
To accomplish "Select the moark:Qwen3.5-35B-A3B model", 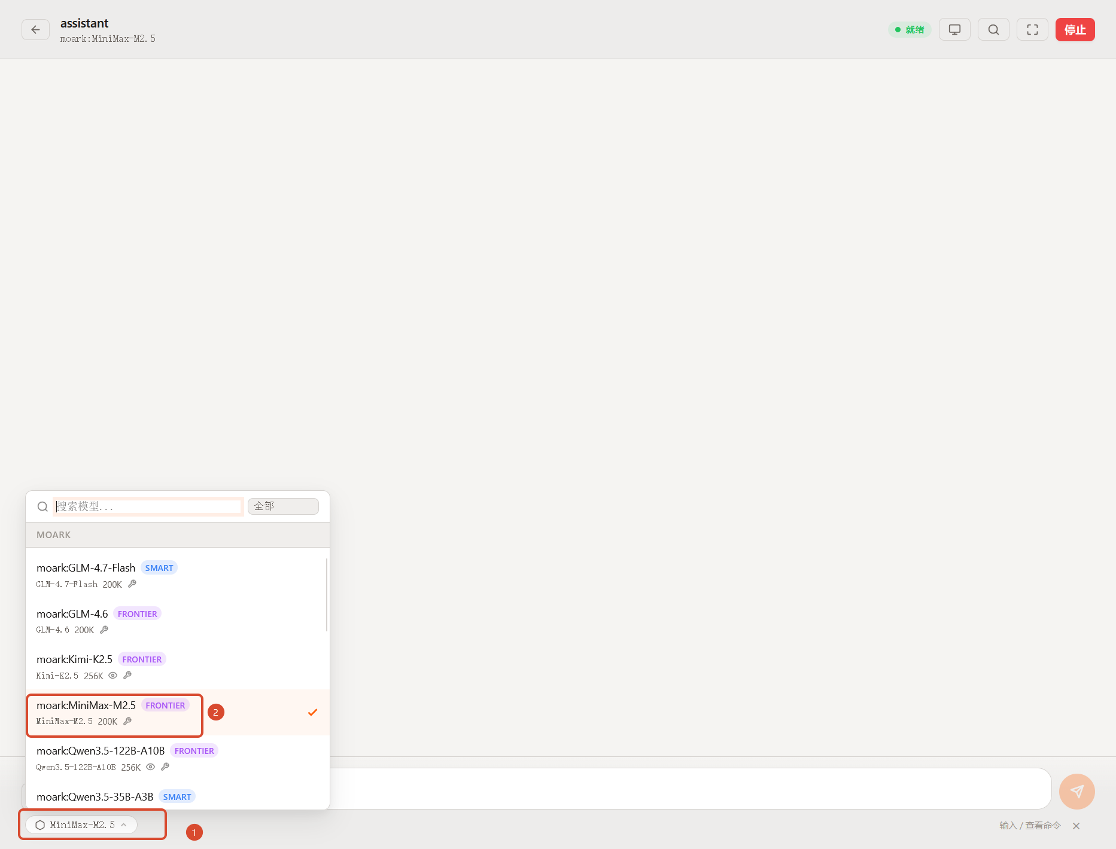I will pos(178,796).
